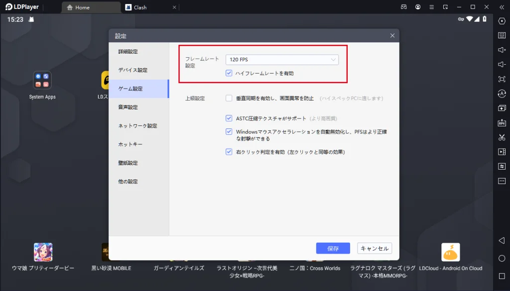Collapse the right sidebar with double chevron
Image resolution: width=510 pixels, height=291 pixels.
pyautogui.click(x=502, y=7)
